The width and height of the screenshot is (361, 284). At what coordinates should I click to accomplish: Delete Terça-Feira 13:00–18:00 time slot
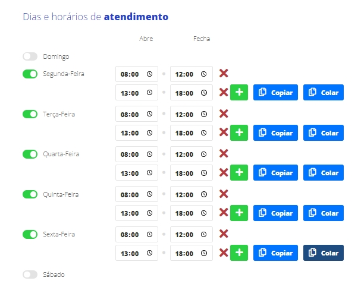tap(224, 132)
